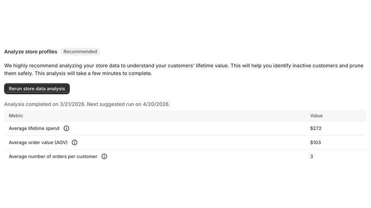Image resolution: width=371 pixels, height=208 pixels.
Task: Click the $103 order value cell
Action: (316, 142)
